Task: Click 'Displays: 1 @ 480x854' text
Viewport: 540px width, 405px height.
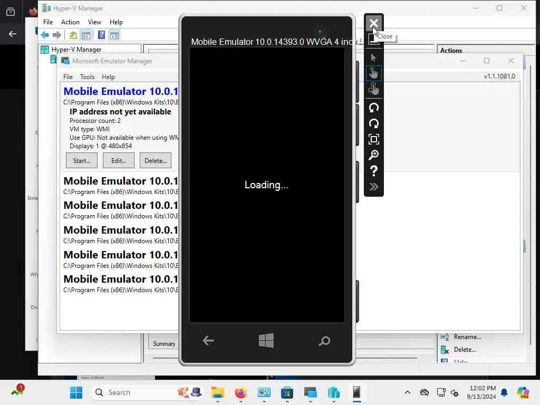Action: tap(101, 146)
